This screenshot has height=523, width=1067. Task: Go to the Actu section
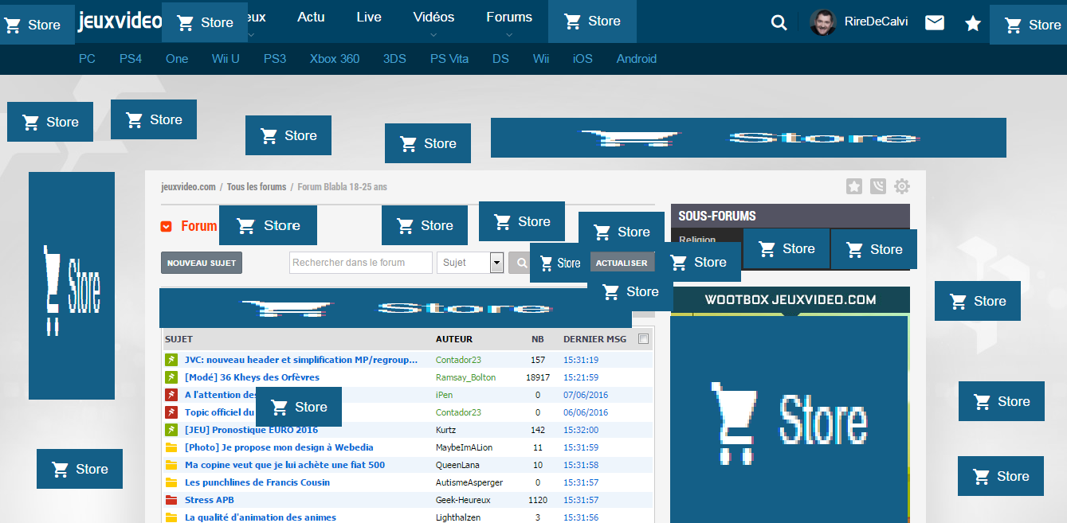click(311, 17)
